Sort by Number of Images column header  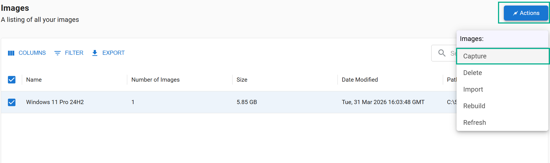tap(155, 80)
